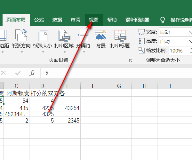Image resolution: width=192 pixels, height=160 pixels.
Task: Select cell with value 435
Action: (17, 108)
